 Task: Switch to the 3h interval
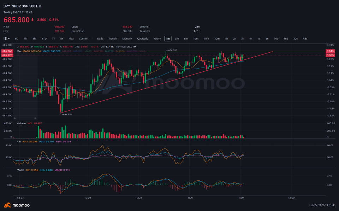click(x=243, y=39)
